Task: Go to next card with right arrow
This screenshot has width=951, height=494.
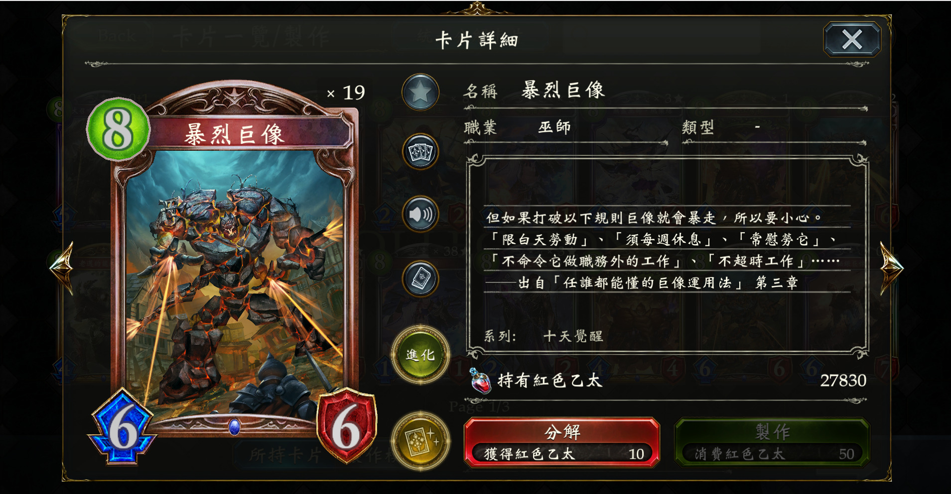Action: [891, 268]
